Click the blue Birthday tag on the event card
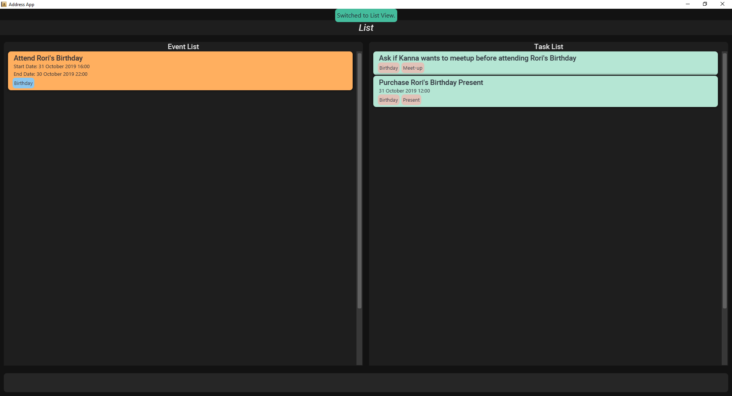Screen dimensions: 732x396 point(23,83)
